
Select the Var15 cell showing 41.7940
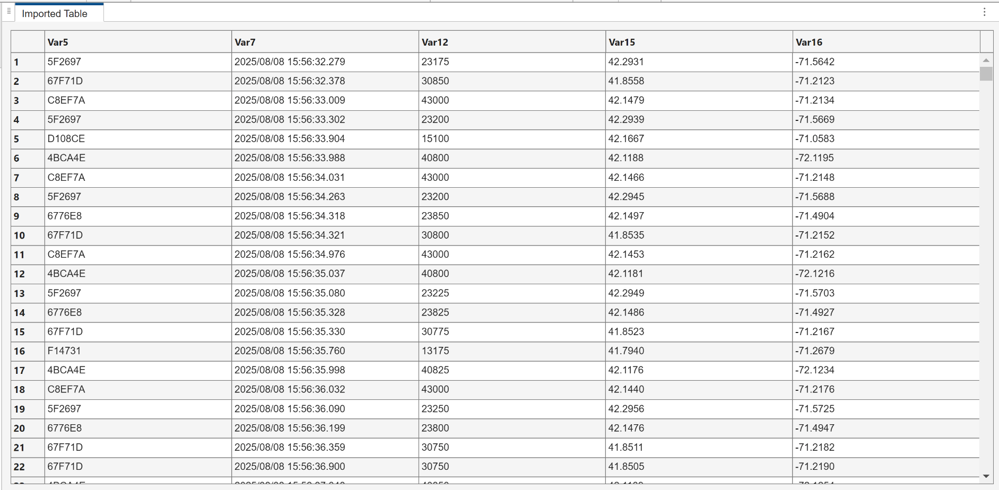click(699, 351)
